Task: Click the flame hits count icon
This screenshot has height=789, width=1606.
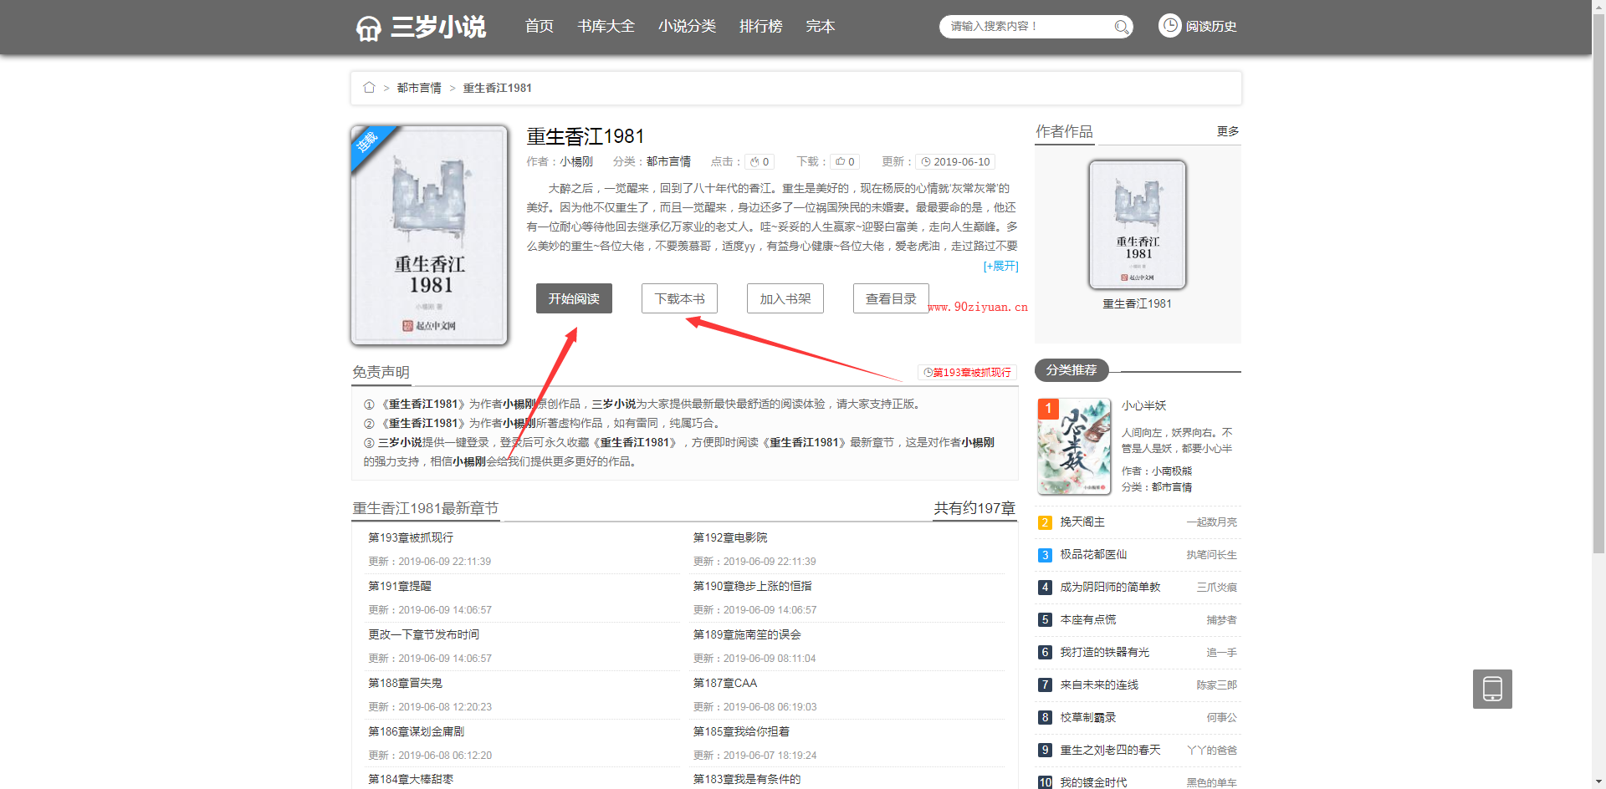Action: pyautogui.click(x=754, y=162)
